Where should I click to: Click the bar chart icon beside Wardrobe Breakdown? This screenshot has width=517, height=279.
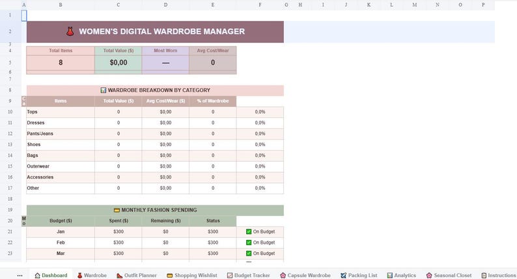click(x=103, y=90)
